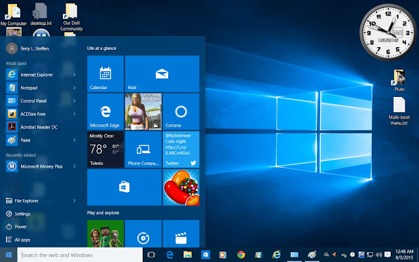Open the Store tile
This screenshot has height=262, width=419.
124,187
